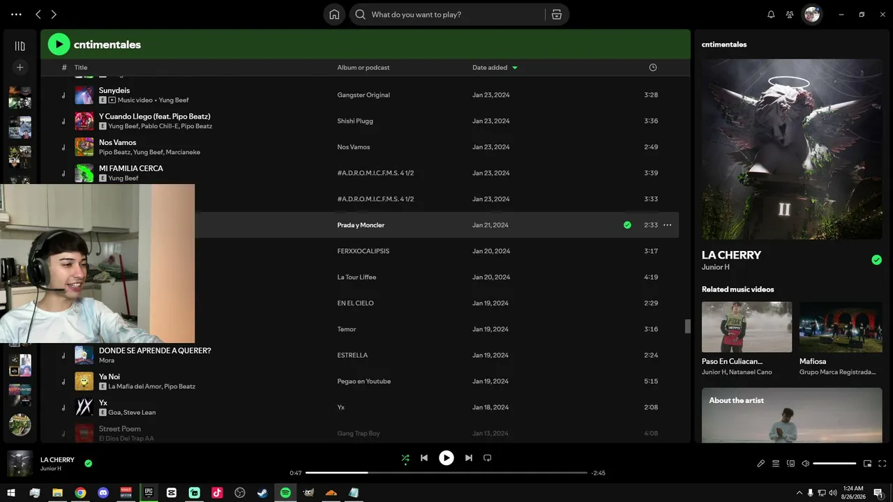Toggle saved checkmark in now playing panel

[876, 260]
